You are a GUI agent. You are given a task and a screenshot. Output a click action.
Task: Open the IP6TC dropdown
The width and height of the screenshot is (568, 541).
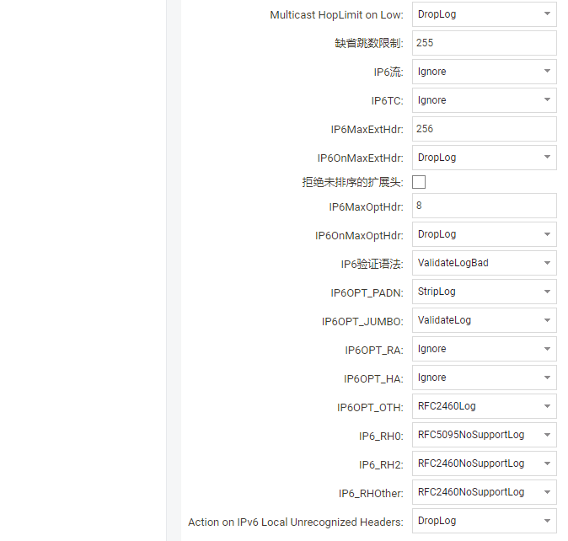click(x=484, y=100)
